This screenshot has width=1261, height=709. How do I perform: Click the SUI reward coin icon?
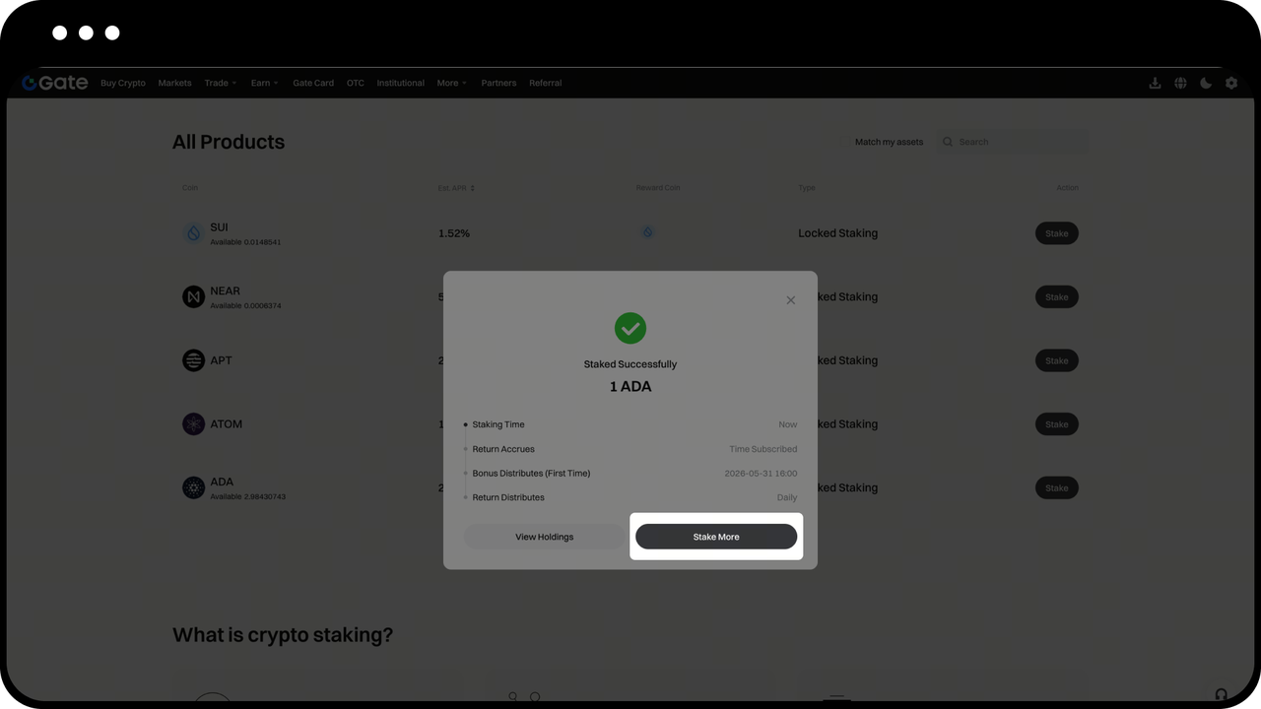[x=647, y=232]
